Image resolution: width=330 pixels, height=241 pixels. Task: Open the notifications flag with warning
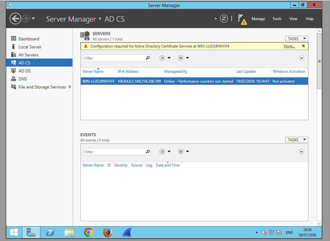242,19
